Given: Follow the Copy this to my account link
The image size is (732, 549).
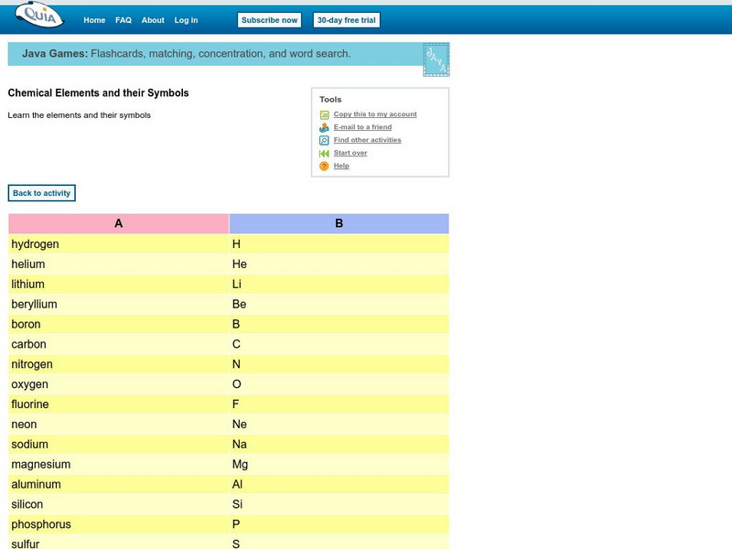Looking at the screenshot, I should point(375,113).
